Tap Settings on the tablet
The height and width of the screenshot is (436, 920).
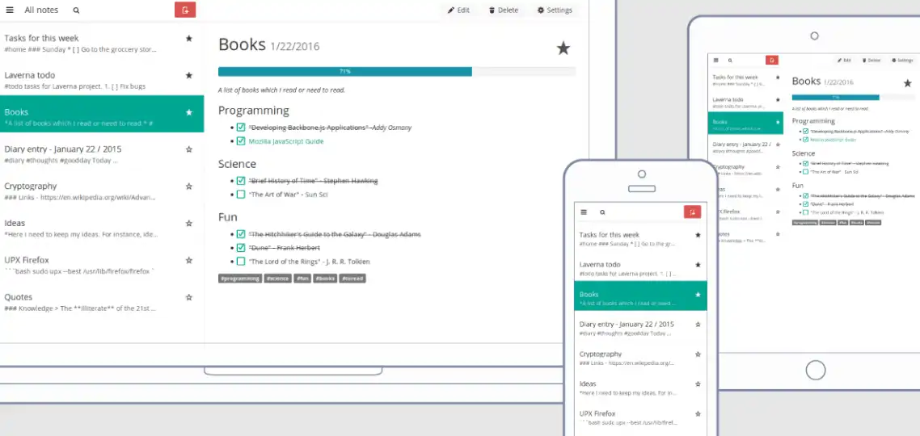click(902, 60)
